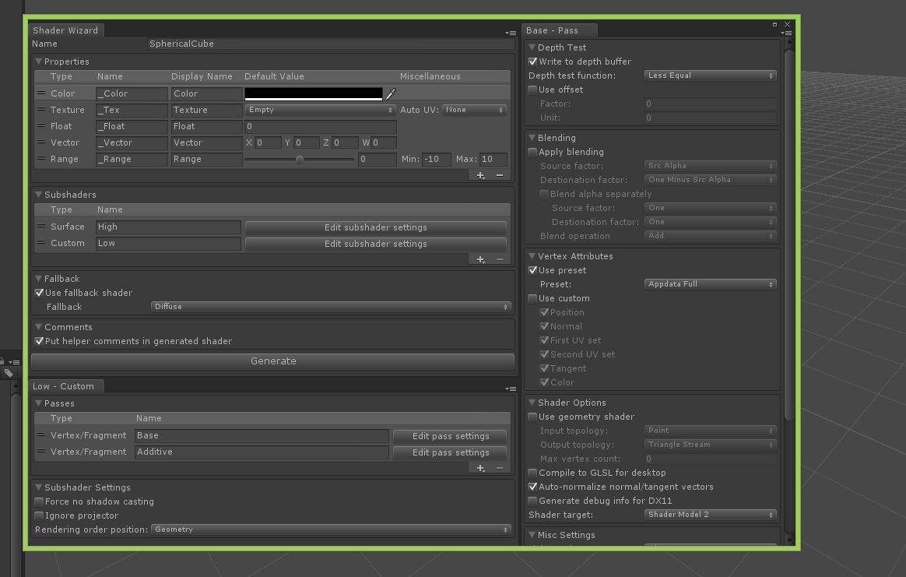Collapse the Blending section

tap(532, 138)
